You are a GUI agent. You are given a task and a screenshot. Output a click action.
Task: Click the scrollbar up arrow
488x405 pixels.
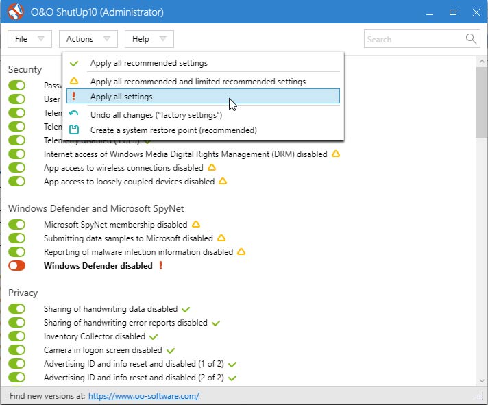click(x=482, y=62)
